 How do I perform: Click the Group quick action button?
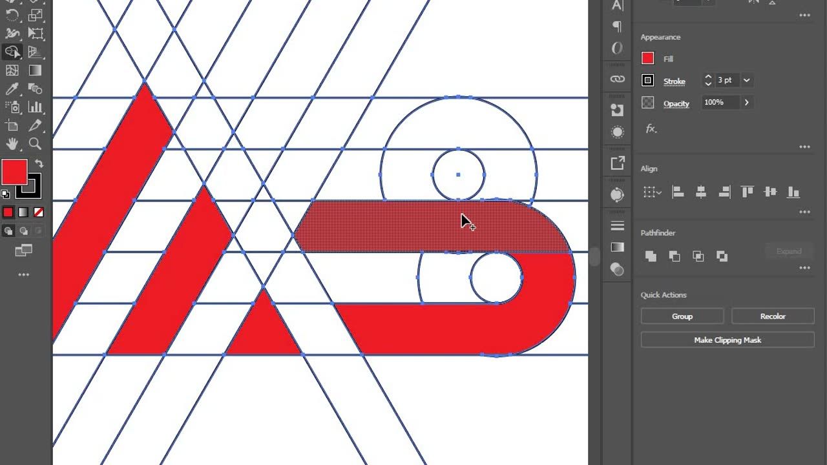click(x=682, y=316)
